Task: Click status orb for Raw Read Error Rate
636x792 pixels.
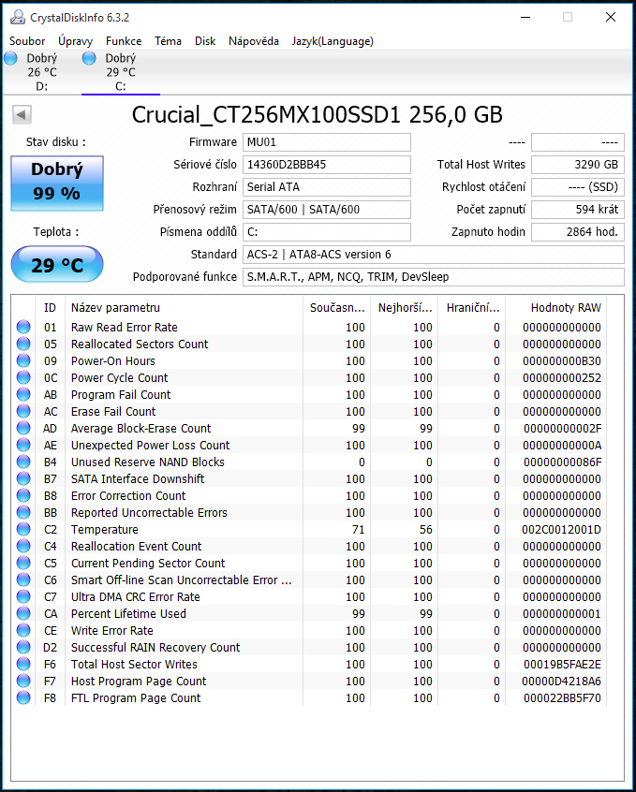Action: [x=23, y=328]
